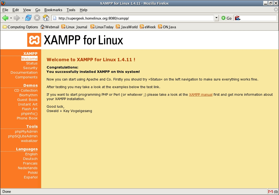Click the Home icon in the toolbar

click(46, 18)
